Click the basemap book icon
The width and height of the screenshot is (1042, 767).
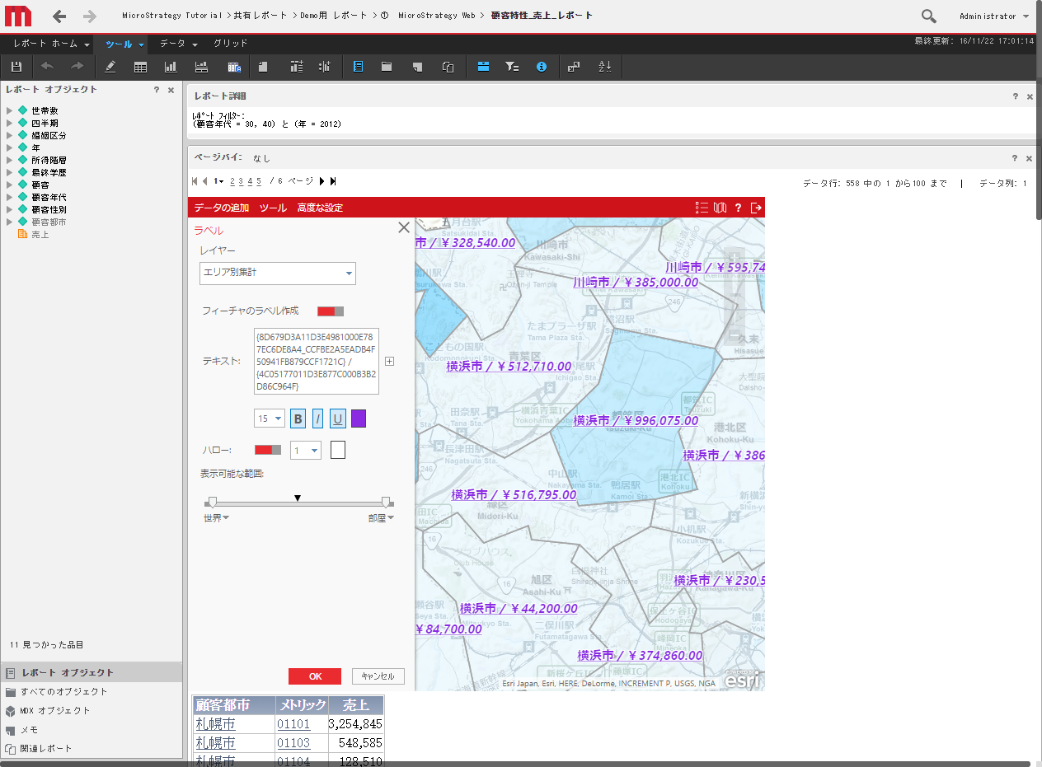coord(720,208)
